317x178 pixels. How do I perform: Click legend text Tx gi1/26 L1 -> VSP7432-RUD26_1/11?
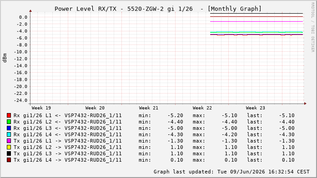[67, 141]
